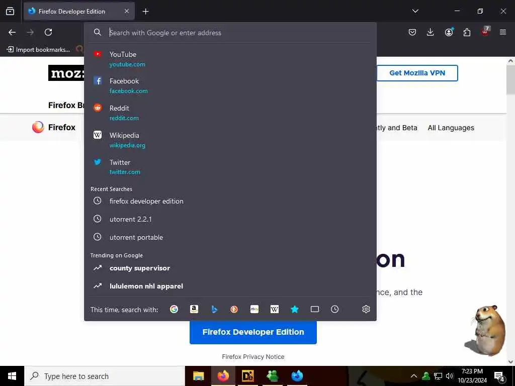Select the Wikipedia suggestion
Viewport: 515px width, 386px height.
coord(230,140)
